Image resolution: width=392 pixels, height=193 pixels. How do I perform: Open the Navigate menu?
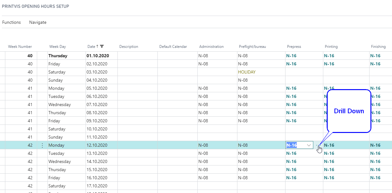click(x=38, y=22)
